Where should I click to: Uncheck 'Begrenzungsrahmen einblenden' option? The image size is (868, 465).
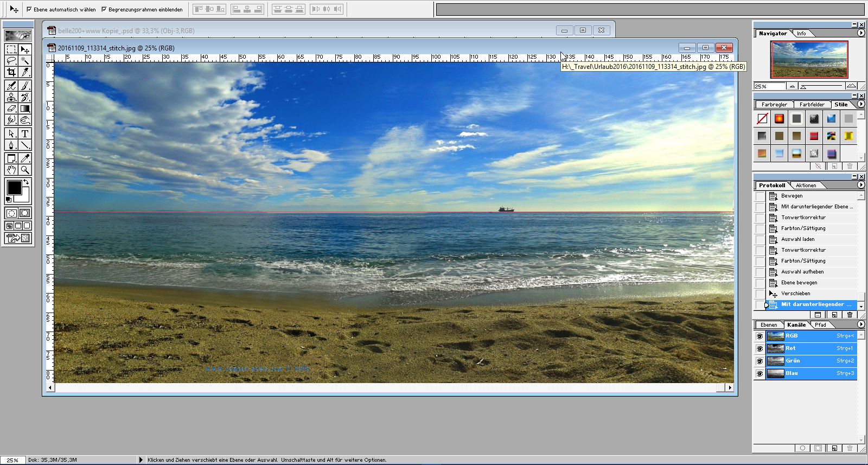click(x=104, y=9)
